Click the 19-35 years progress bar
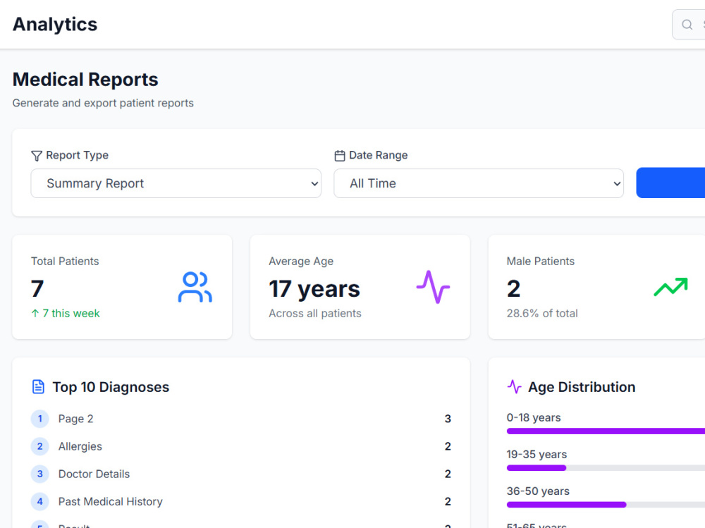705x528 pixels. pos(606,468)
